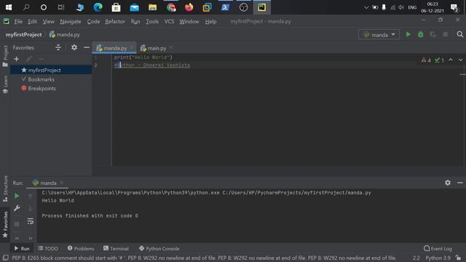Open the Help menu
This screenshot has height=262, width=466.
210,22
